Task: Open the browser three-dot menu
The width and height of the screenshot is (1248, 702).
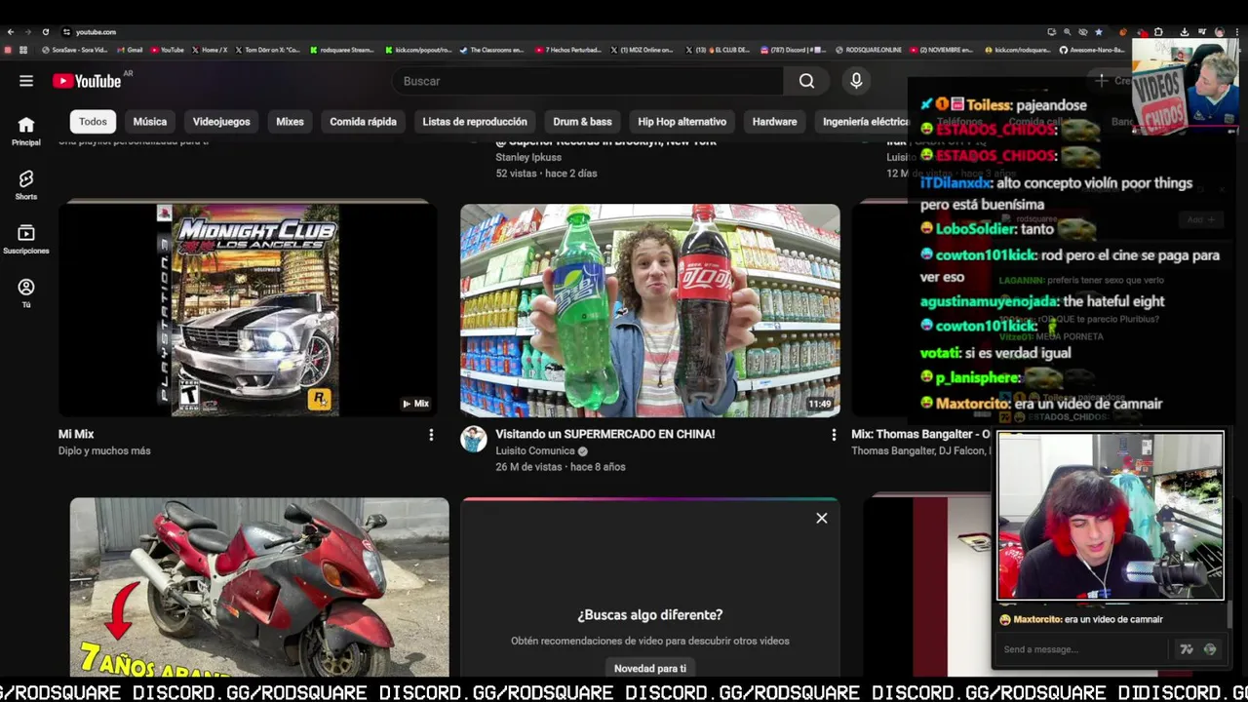Action: tap(1238, 32)
